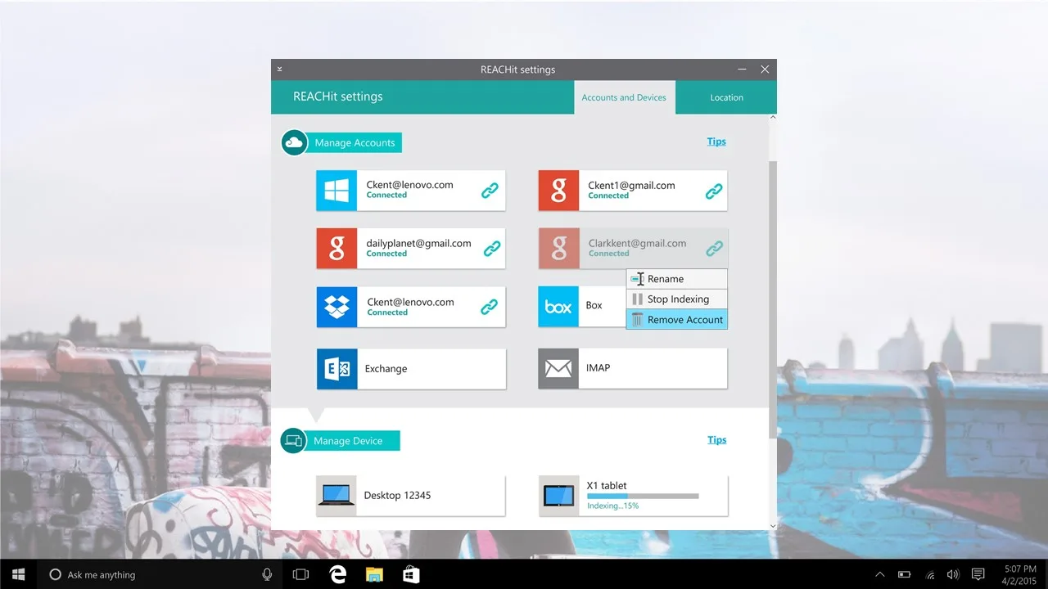The image size is (1048, 589).
Task: Open File Explorer from the taskbar
Action: coord(374,574)
